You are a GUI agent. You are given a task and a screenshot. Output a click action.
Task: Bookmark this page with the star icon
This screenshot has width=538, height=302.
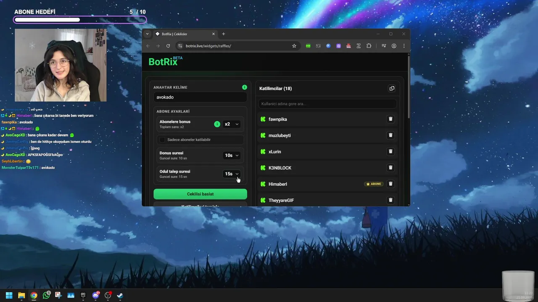[x=294, y=46]
